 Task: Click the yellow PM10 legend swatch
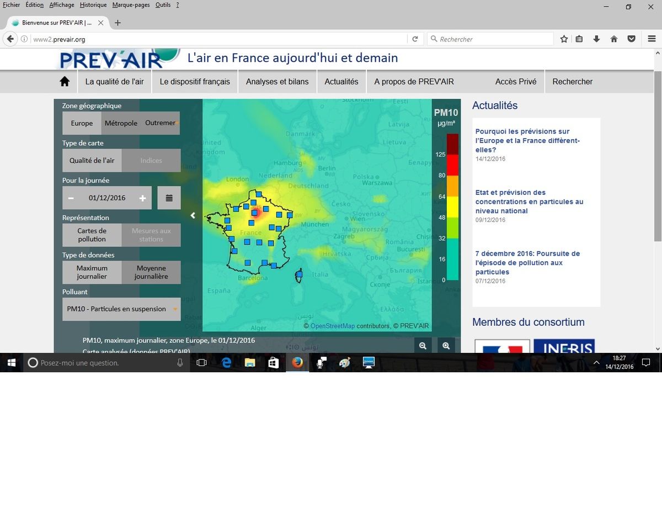[x=452, y=207]
